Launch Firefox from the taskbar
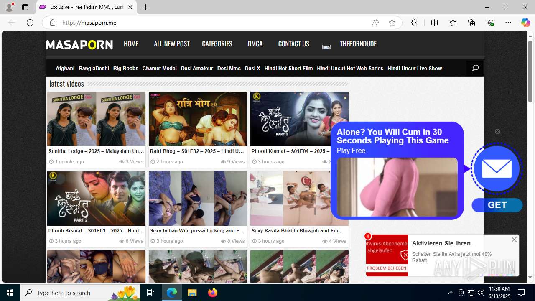 coord(213,293)
